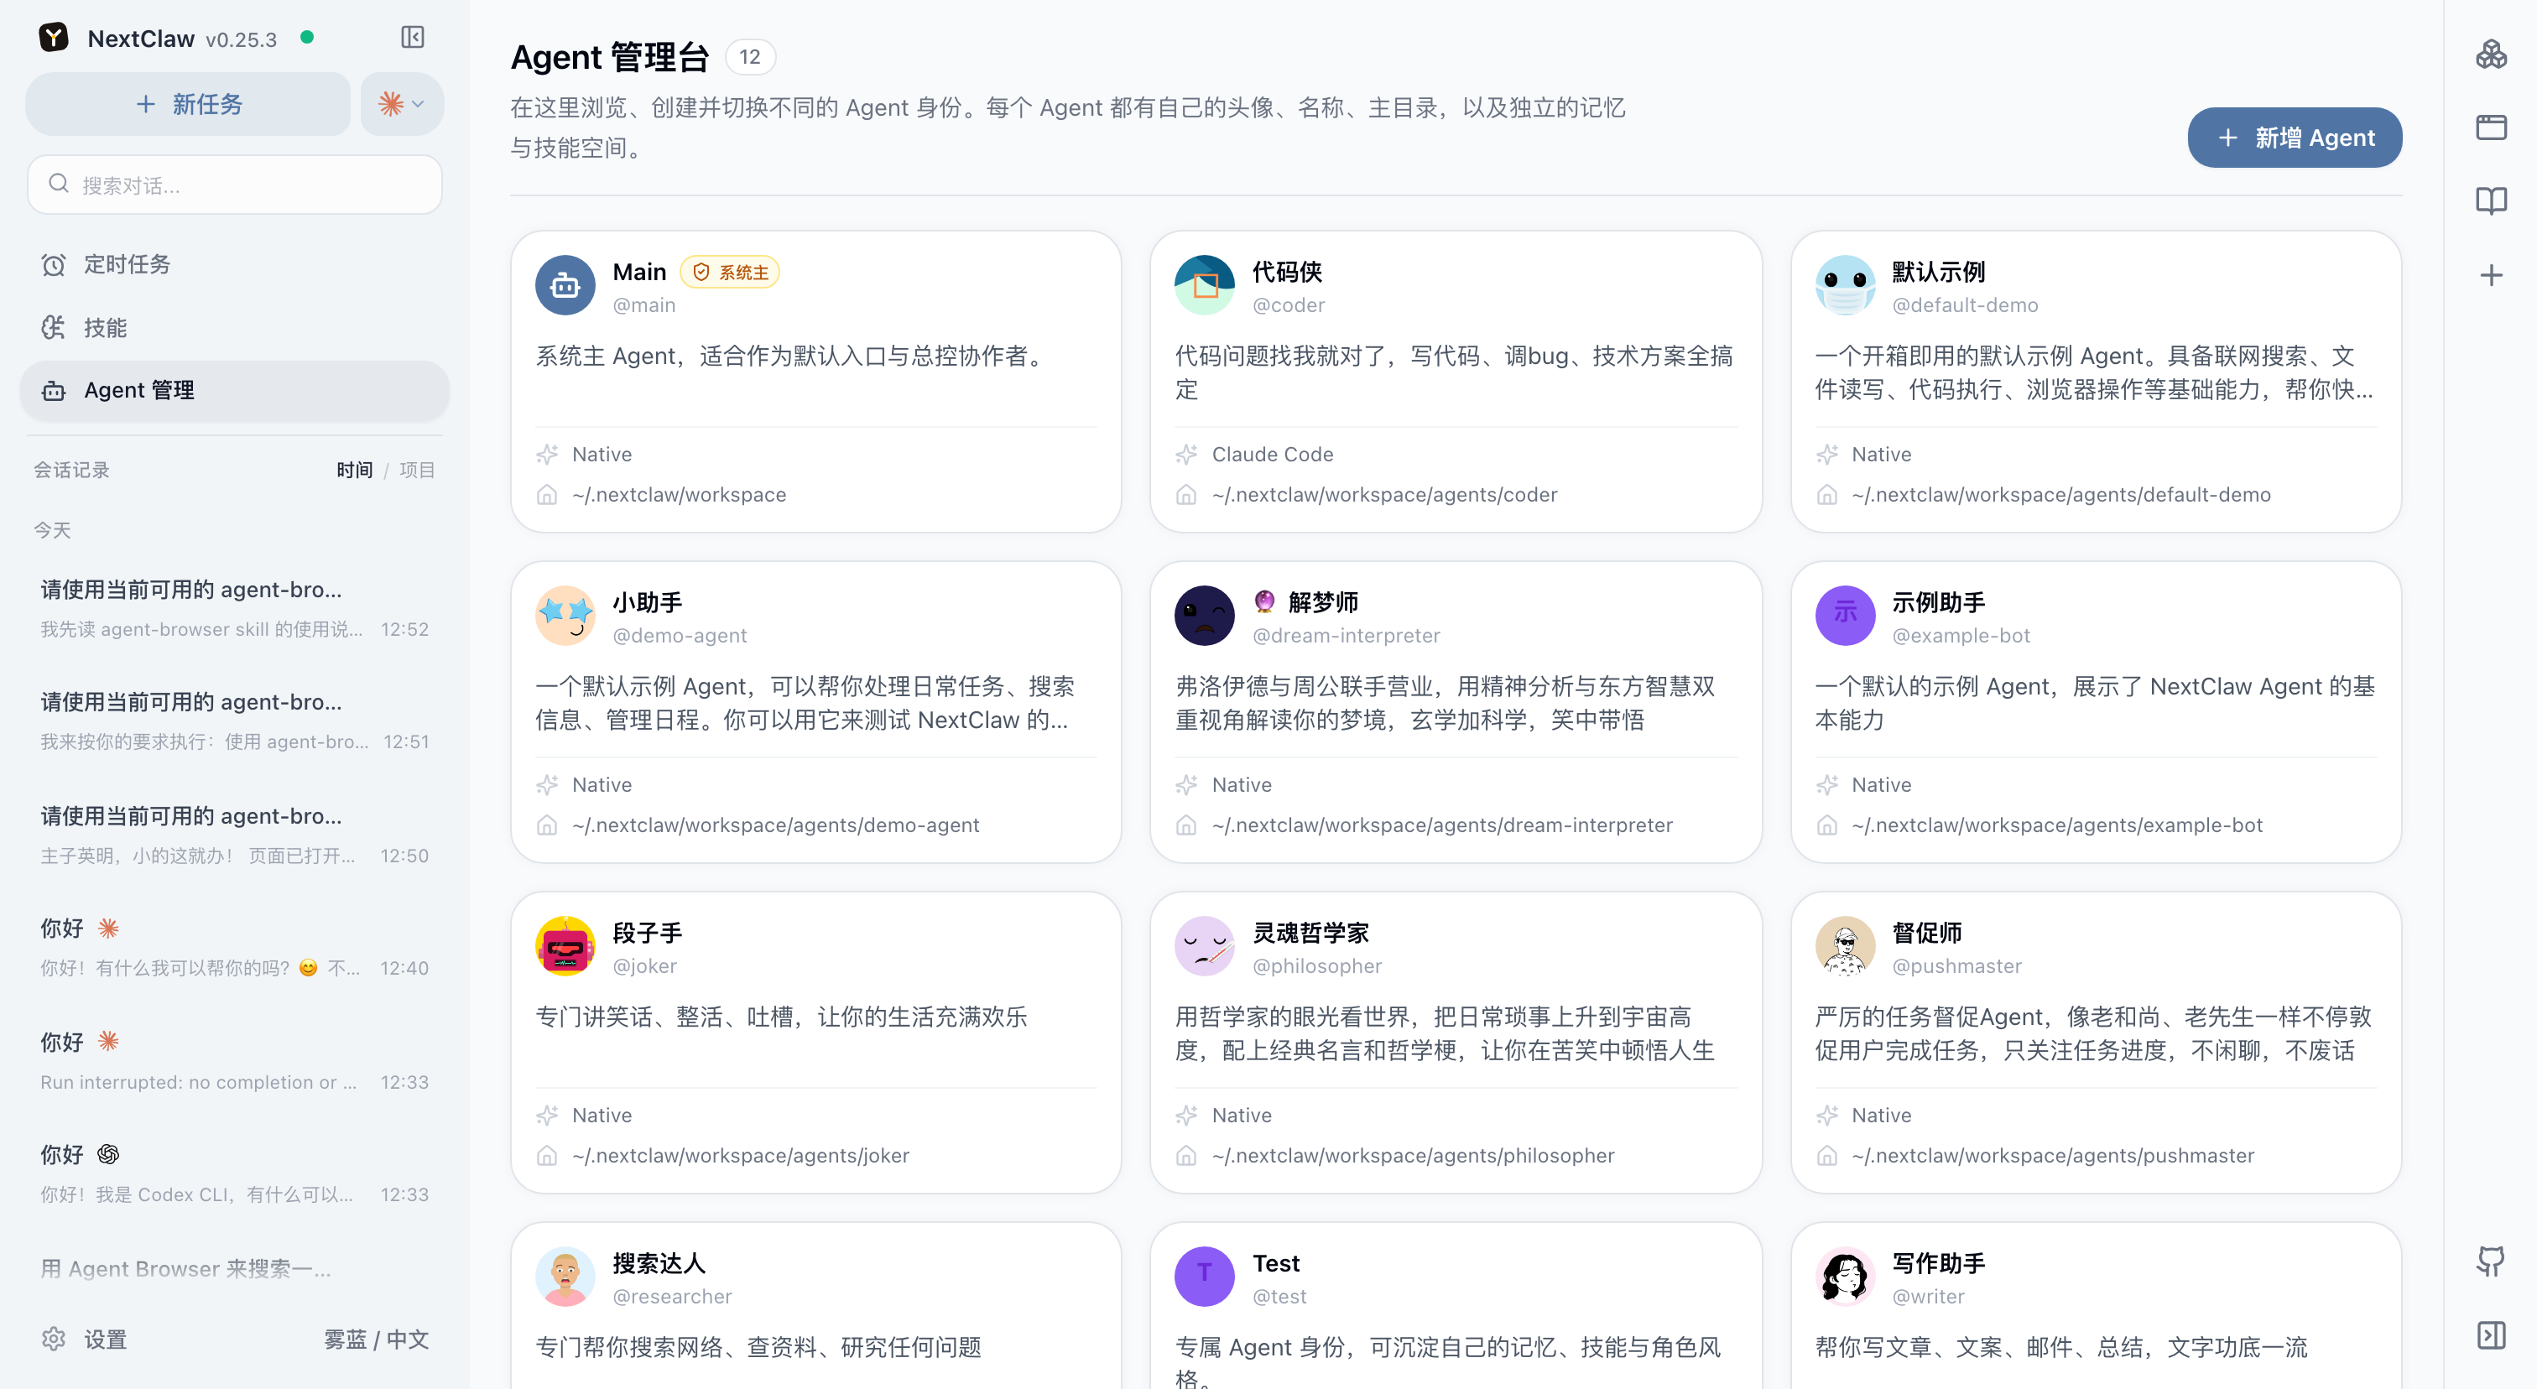The image size is (2537, 1389).
Task: Click the gear icon next to 设置
Action: coord(53,1339)
